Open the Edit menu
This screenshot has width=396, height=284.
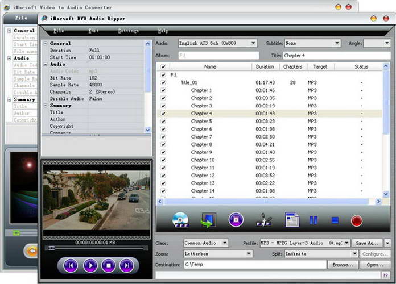pos(93,31)
